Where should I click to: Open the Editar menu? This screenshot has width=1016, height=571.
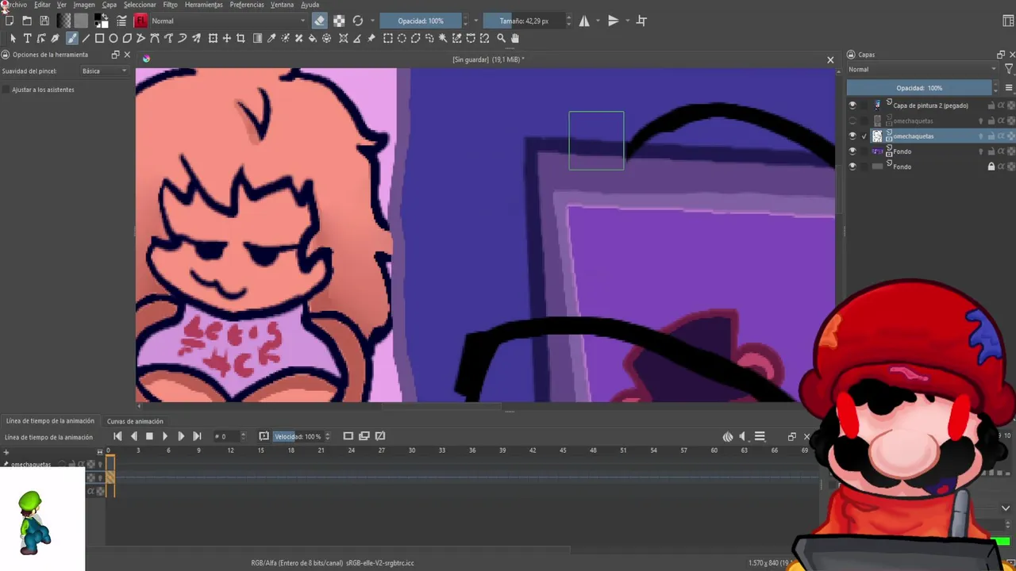coord(42,5)
